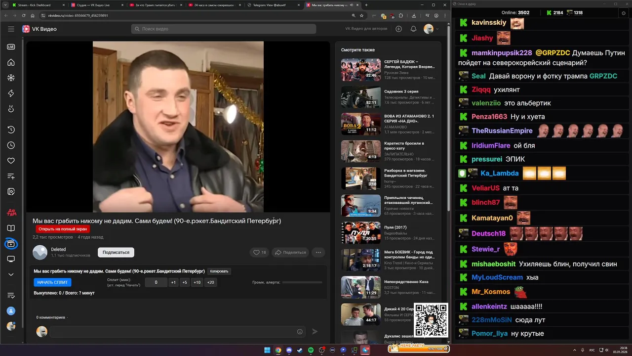Open browser downloads icon
This screenshot has height=356, width=632.
coord(414,15)
